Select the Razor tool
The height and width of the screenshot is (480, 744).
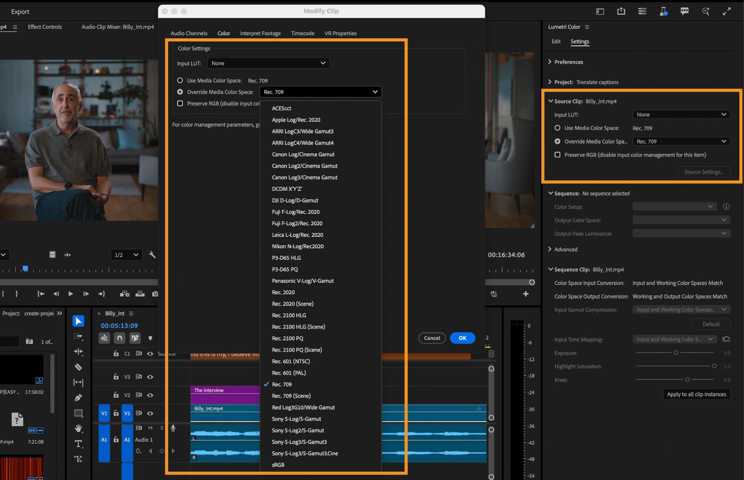point(78,367)
